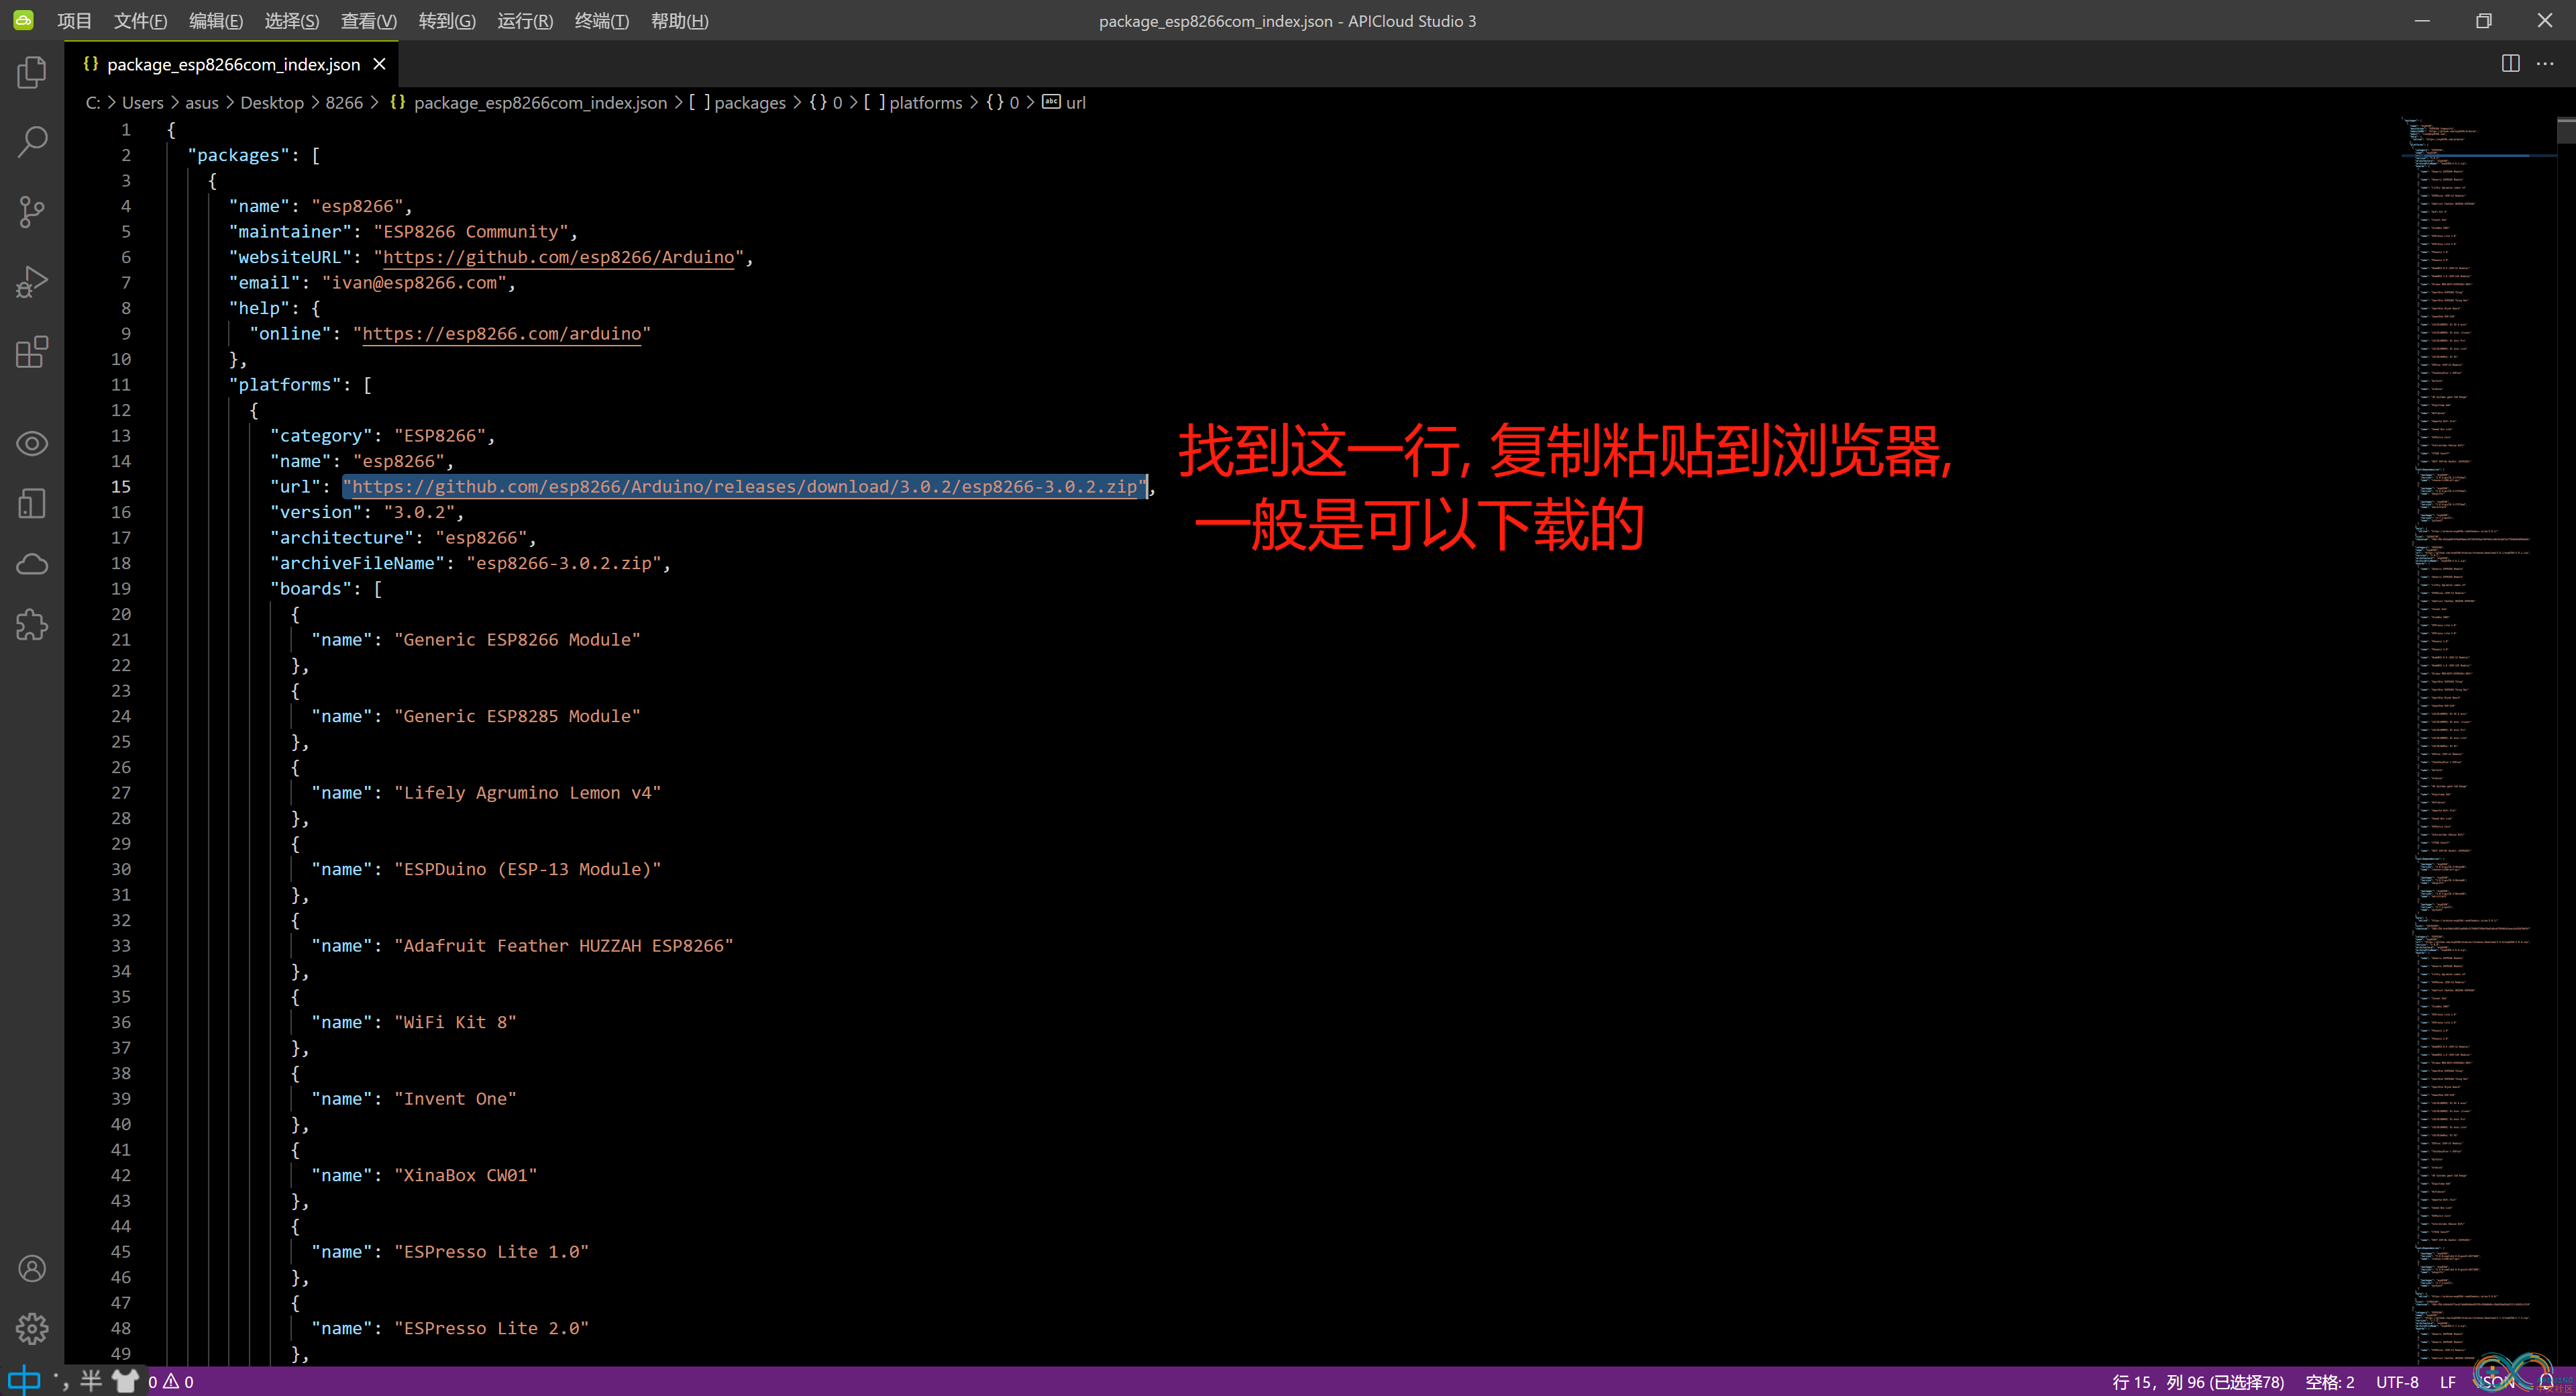The width and height of the screenshot is (2576, 1396).
Task: Click the selected releases download zip URL
Action: tap(744, 487)
